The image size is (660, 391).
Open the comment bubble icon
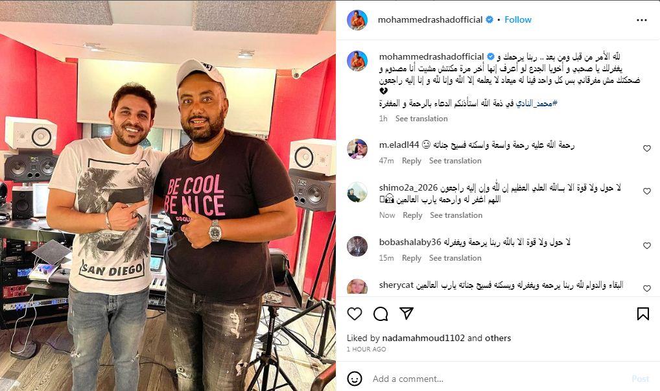click(381, 314)
